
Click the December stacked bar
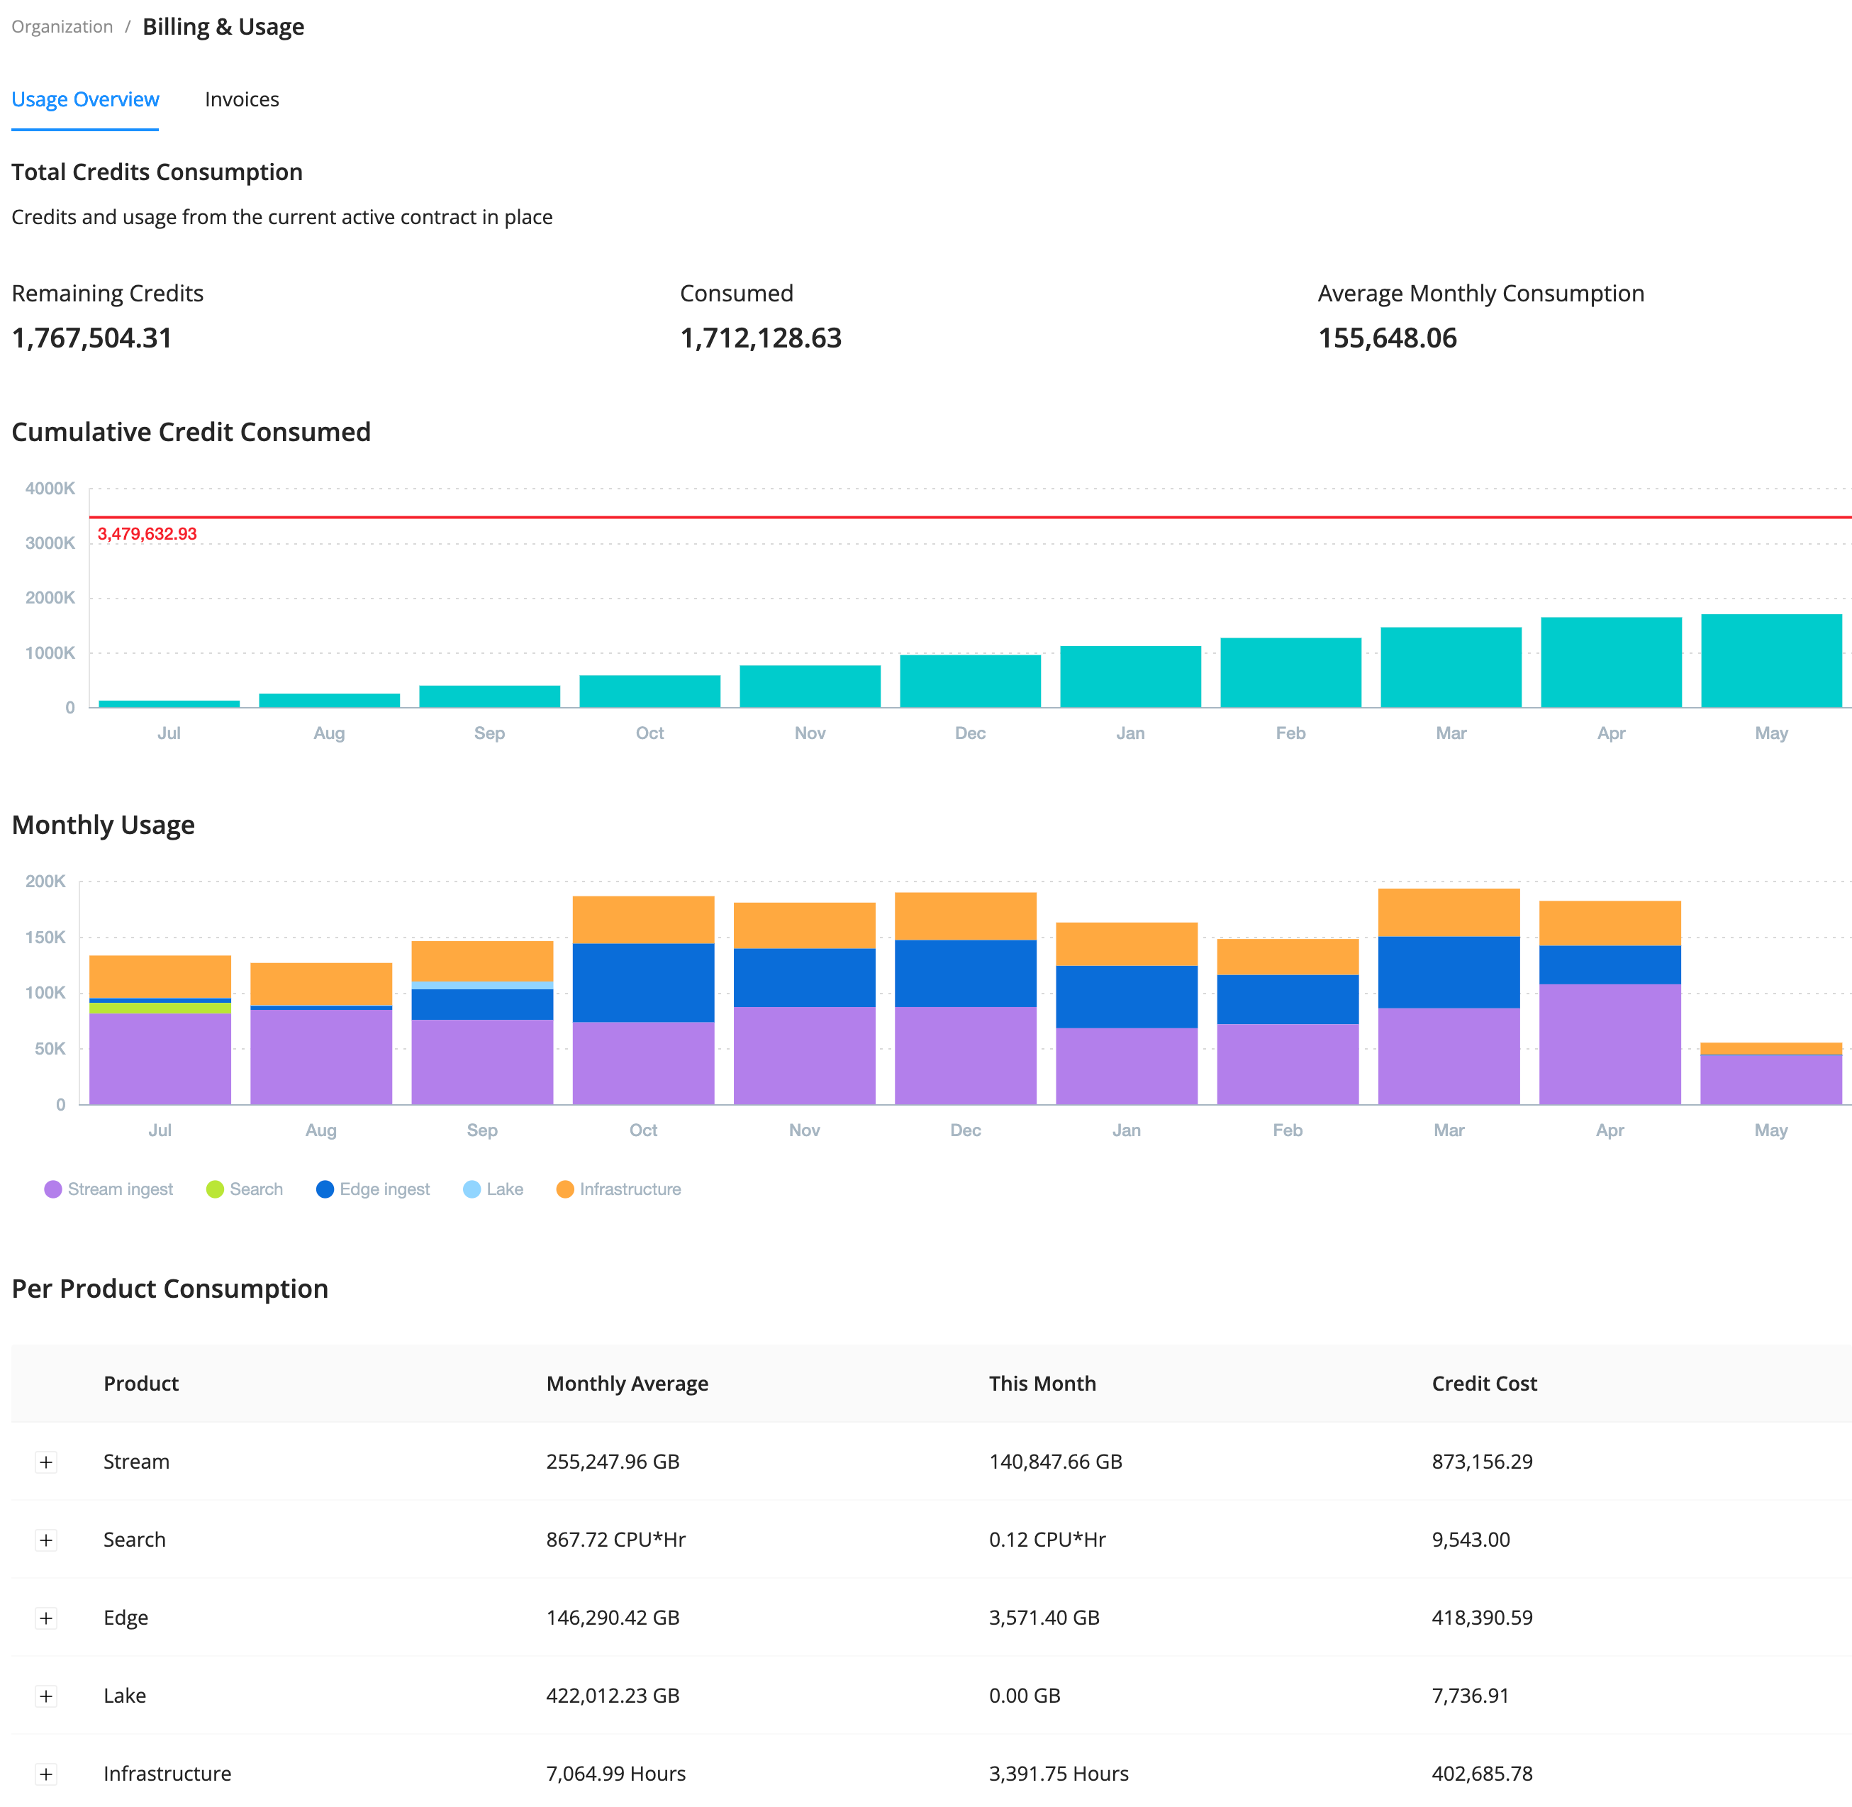point(965,996)
